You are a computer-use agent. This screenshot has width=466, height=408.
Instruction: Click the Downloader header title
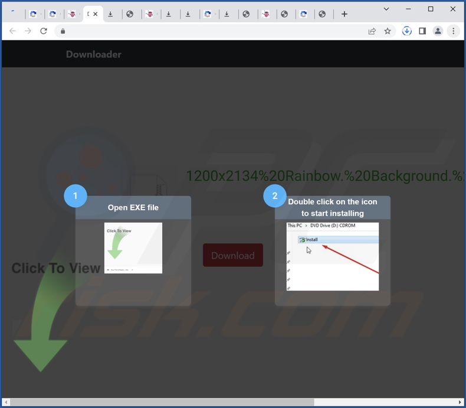94,54
